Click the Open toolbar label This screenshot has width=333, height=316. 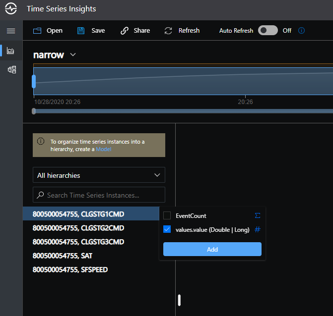click(x=55, y=31)
